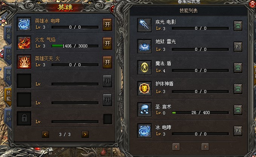Click the 英雄冰.咆哮 skill icon

(x=24, y=24)
